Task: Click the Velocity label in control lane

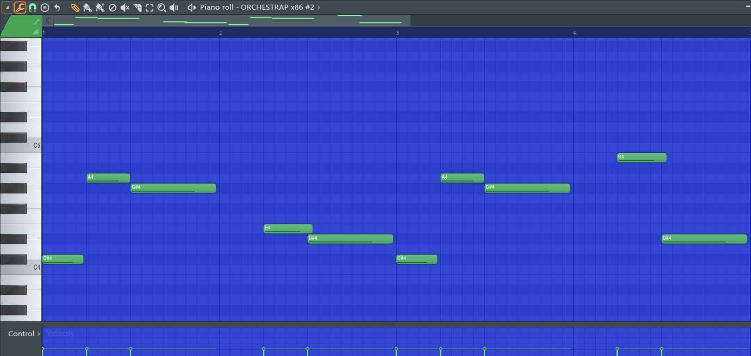Action: [x=61, y=333]
